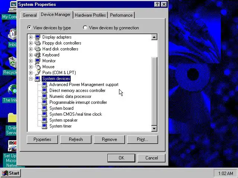Screen dimensions: 238x178
Task: Select System timer text
Action: coord(60,126)
